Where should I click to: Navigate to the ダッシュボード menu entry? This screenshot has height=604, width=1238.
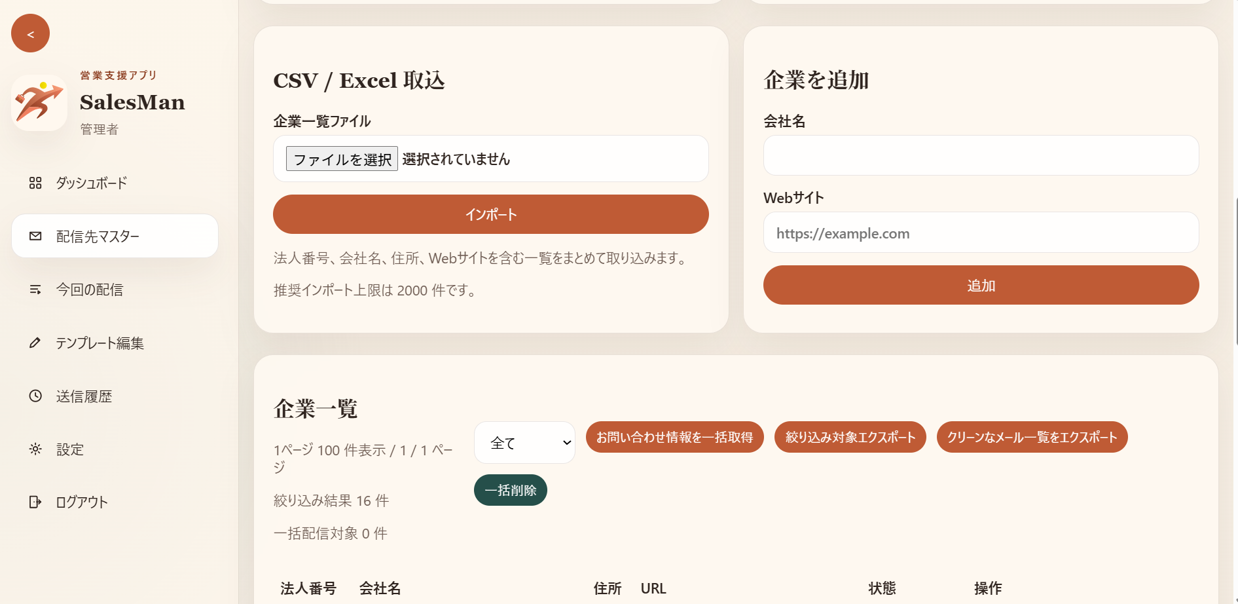point(92,183)
